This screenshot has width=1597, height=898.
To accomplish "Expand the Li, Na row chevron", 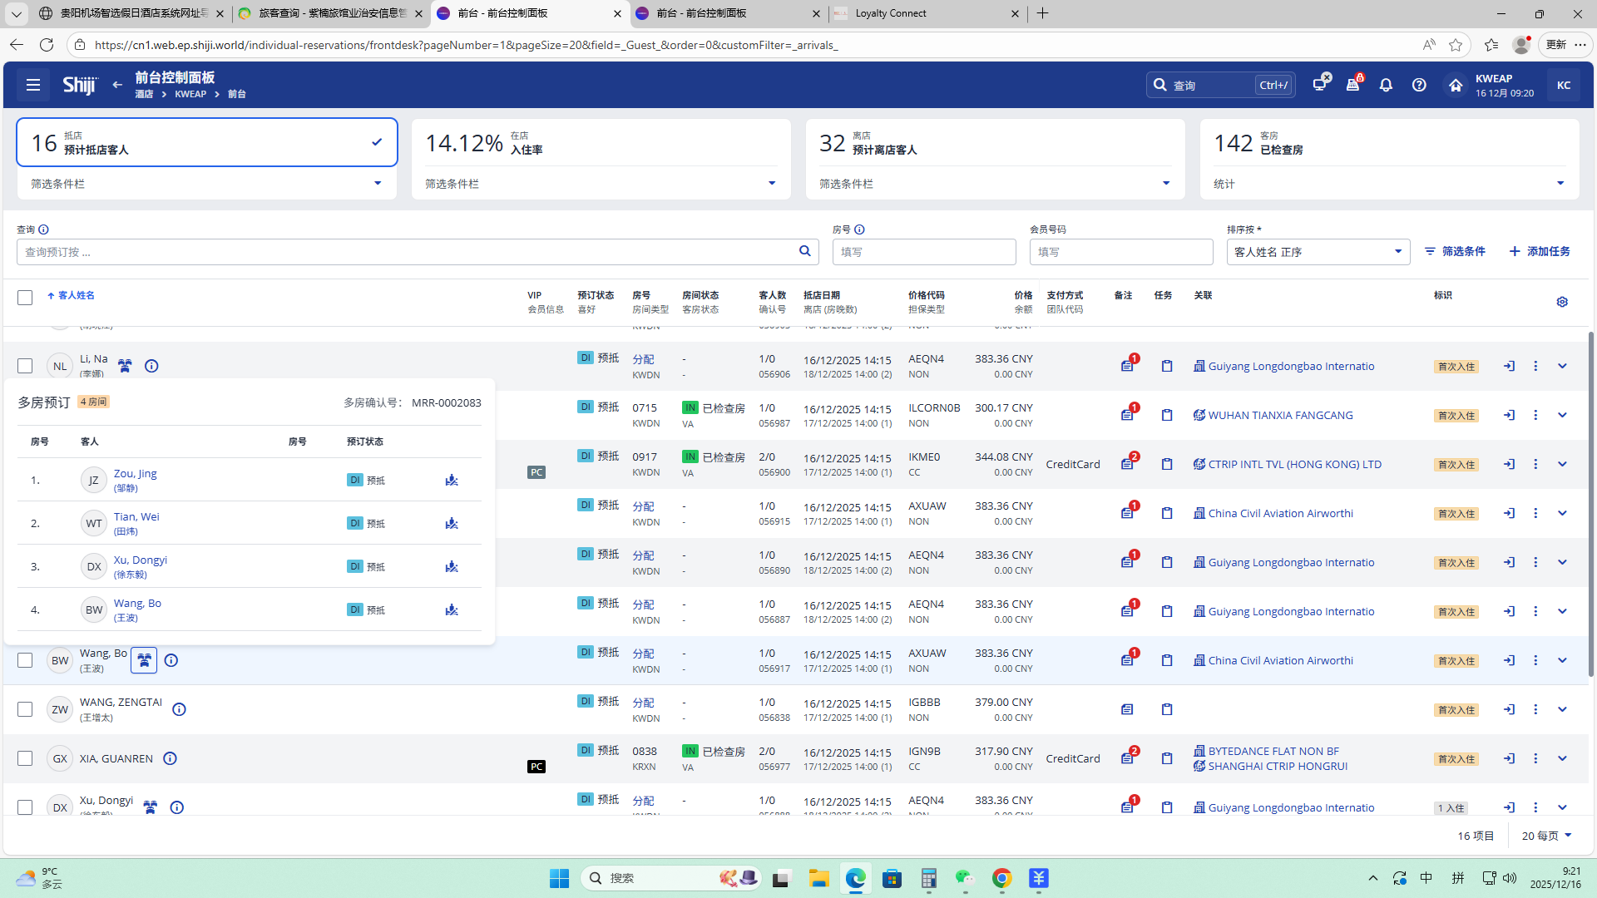I will (1562, 366).
